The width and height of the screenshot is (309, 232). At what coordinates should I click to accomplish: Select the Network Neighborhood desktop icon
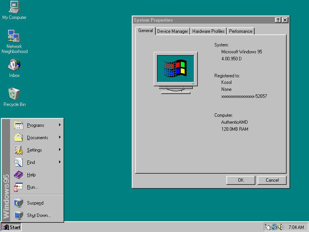(14, 42)
